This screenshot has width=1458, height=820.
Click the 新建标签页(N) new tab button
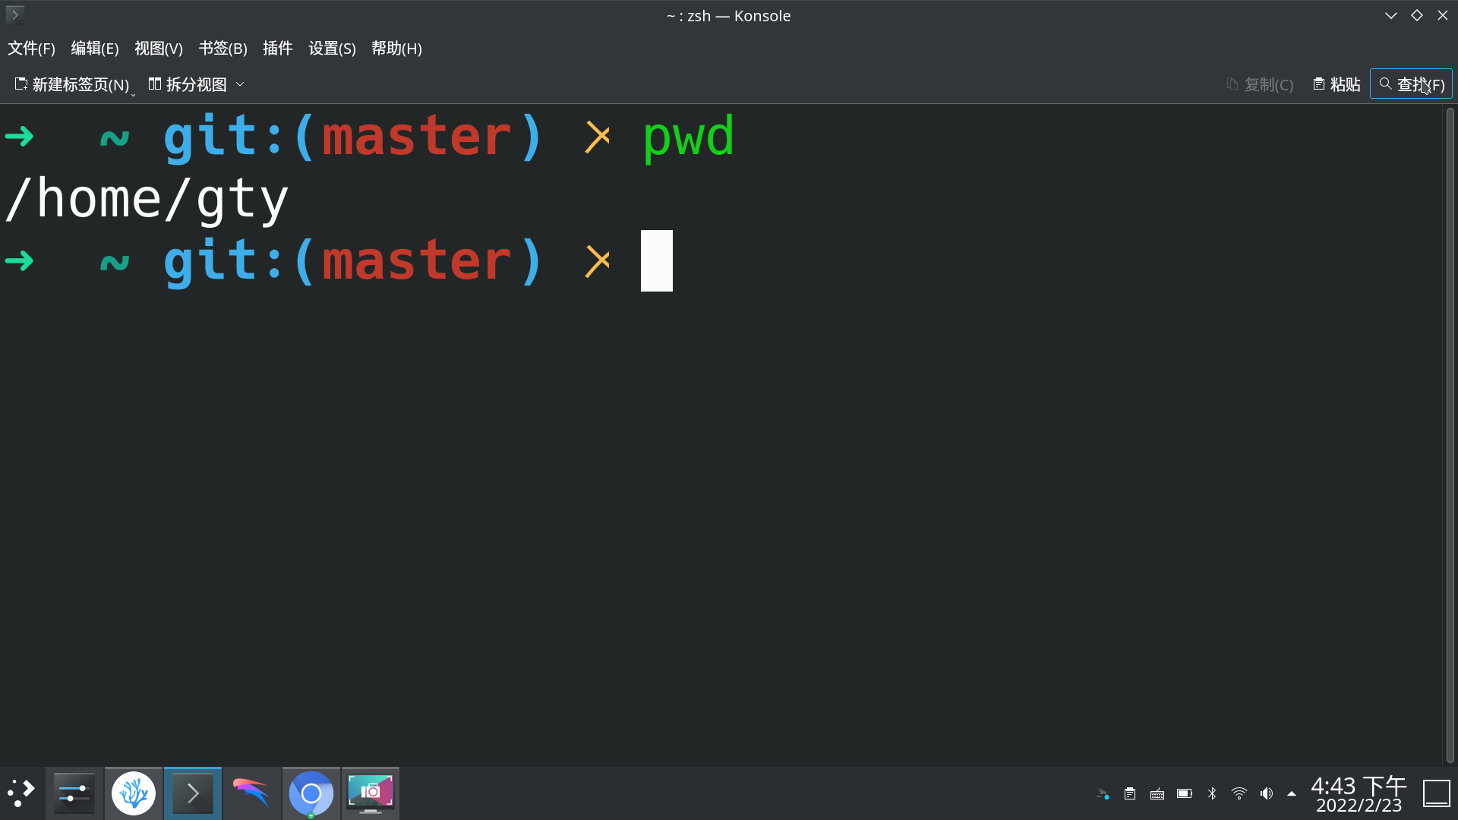(72, 84)
